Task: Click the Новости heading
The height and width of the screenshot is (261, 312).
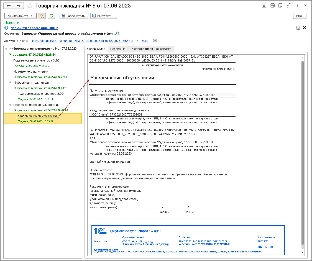Action: (x=12, y=22)
